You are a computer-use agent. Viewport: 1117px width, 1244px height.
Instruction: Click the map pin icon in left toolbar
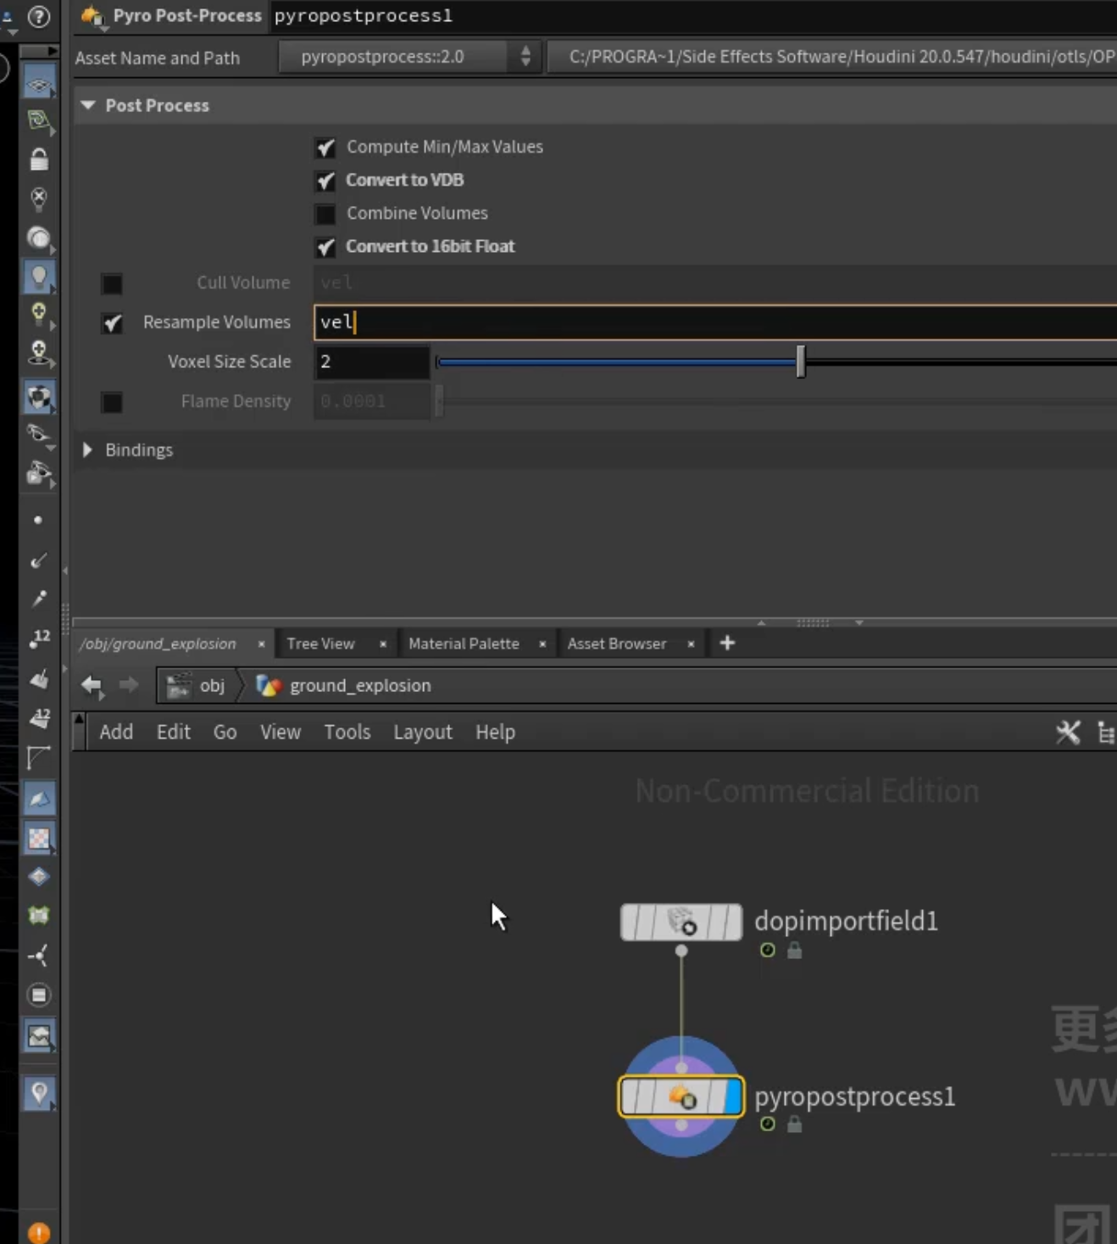pos(39,1093)
